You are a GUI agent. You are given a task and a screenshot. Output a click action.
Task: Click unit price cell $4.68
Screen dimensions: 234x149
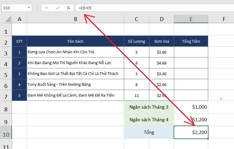pyautogui.click(x=162, y=63)
